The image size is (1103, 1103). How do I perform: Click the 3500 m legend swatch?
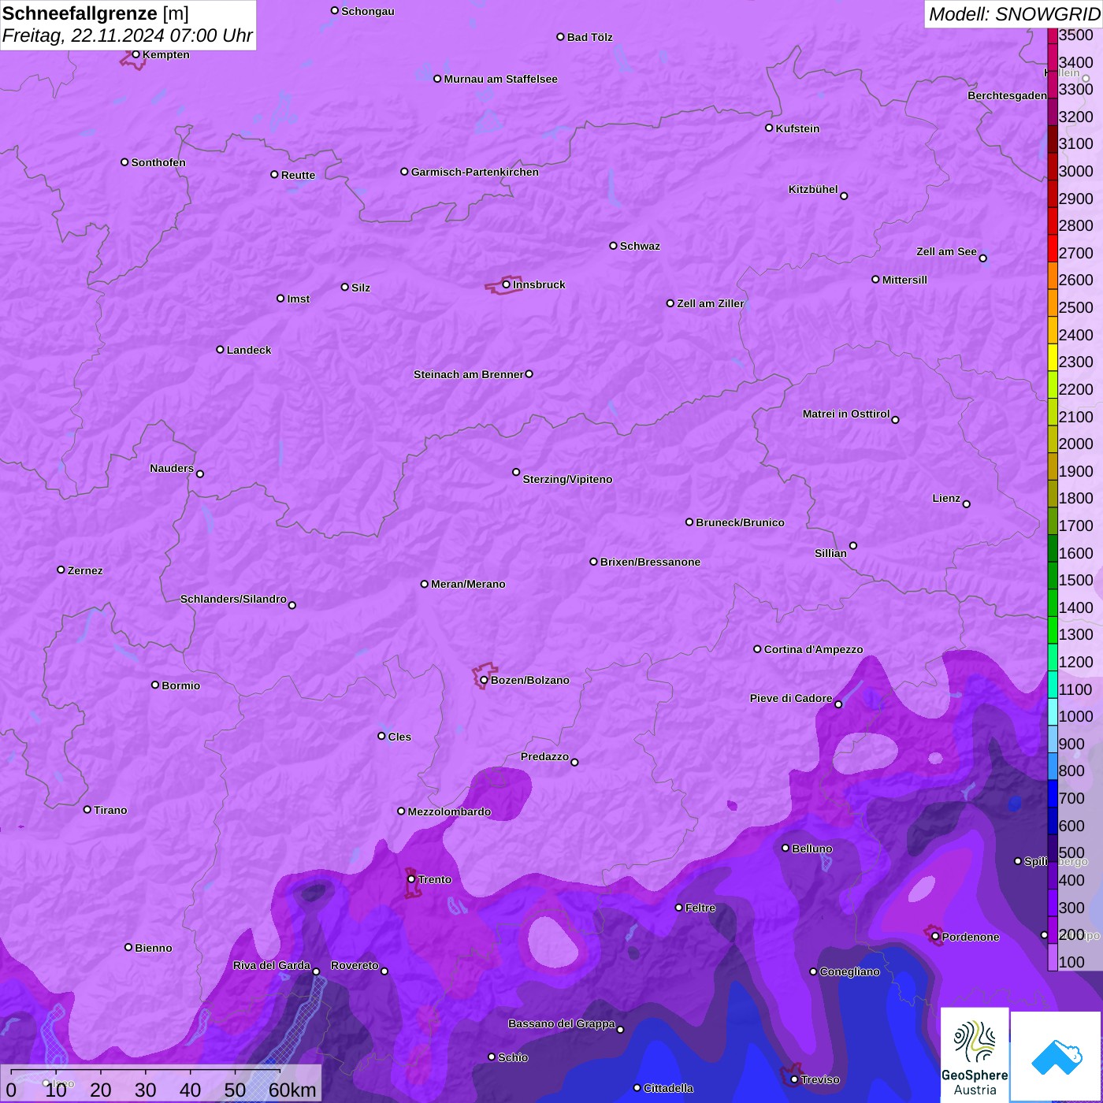(x=1053, y=35)
